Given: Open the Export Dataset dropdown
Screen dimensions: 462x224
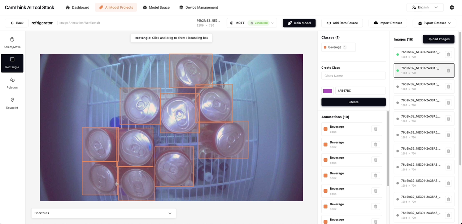Looking at the screenshot, I should (x=434, y=23).
